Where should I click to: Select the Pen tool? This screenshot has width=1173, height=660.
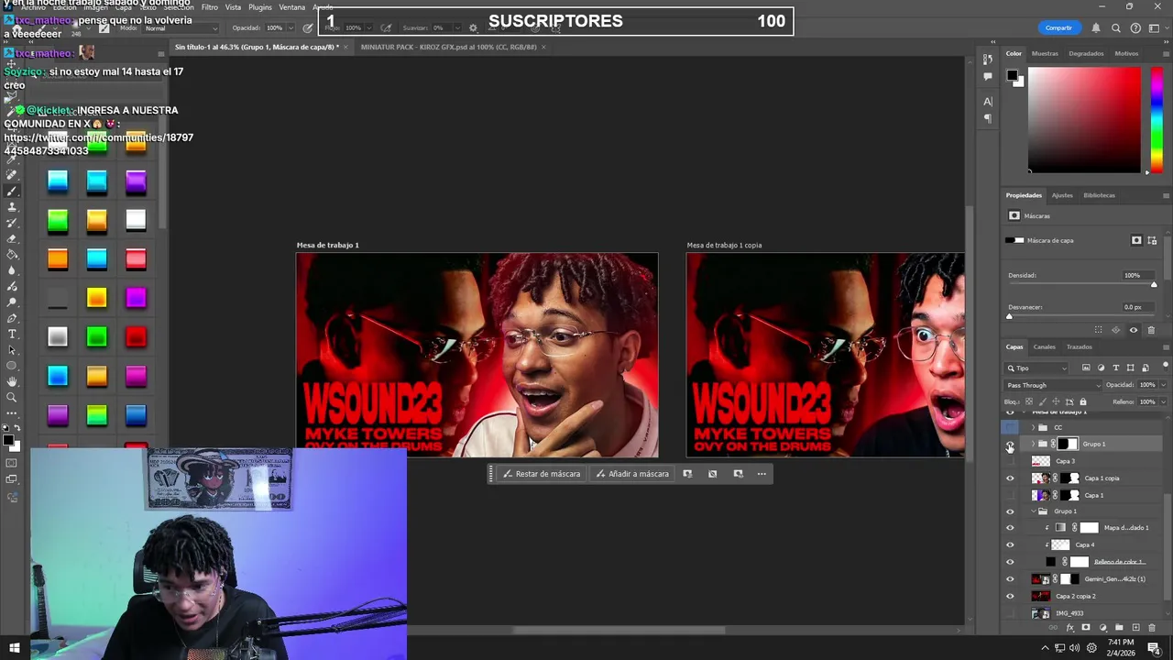12,318
